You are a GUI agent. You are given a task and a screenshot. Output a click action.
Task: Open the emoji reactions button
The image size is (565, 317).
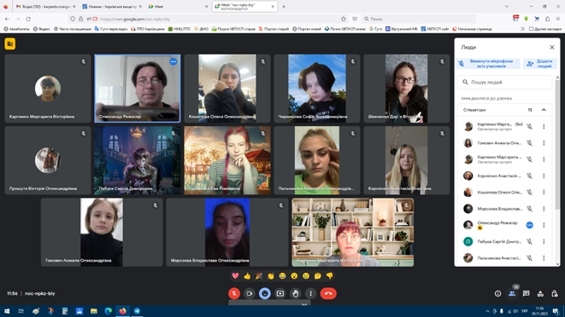point(265,294)
